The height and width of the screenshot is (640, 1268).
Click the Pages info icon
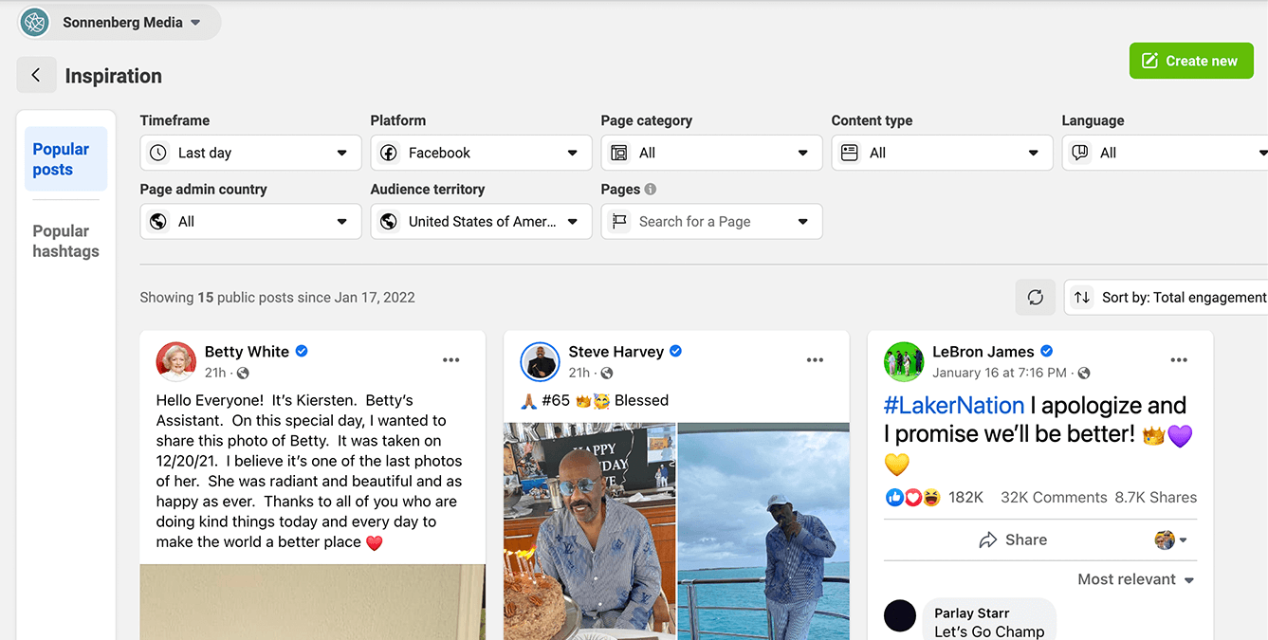tap(650, 189)
